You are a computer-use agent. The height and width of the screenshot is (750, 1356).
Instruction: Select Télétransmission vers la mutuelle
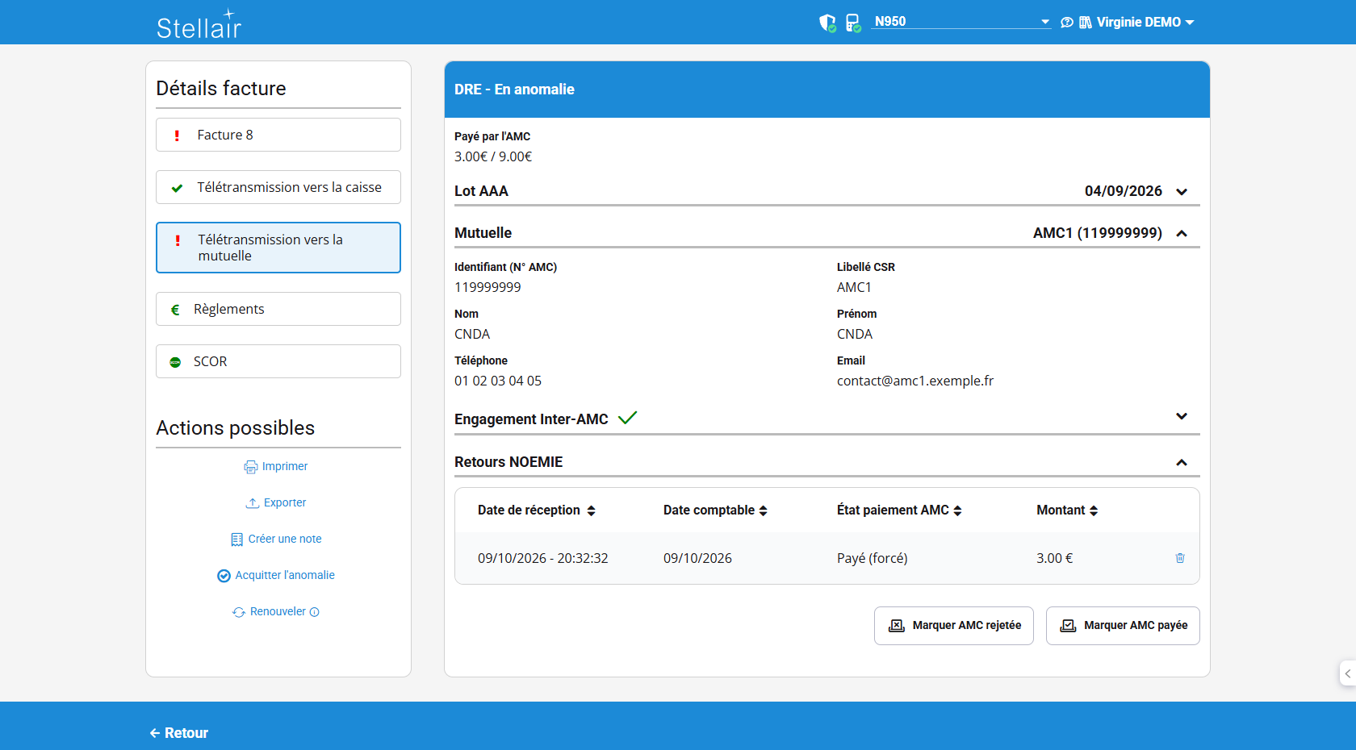tap(278, 248)
